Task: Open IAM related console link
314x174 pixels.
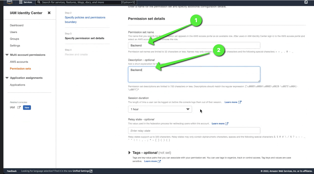Action: coord(12,107)
